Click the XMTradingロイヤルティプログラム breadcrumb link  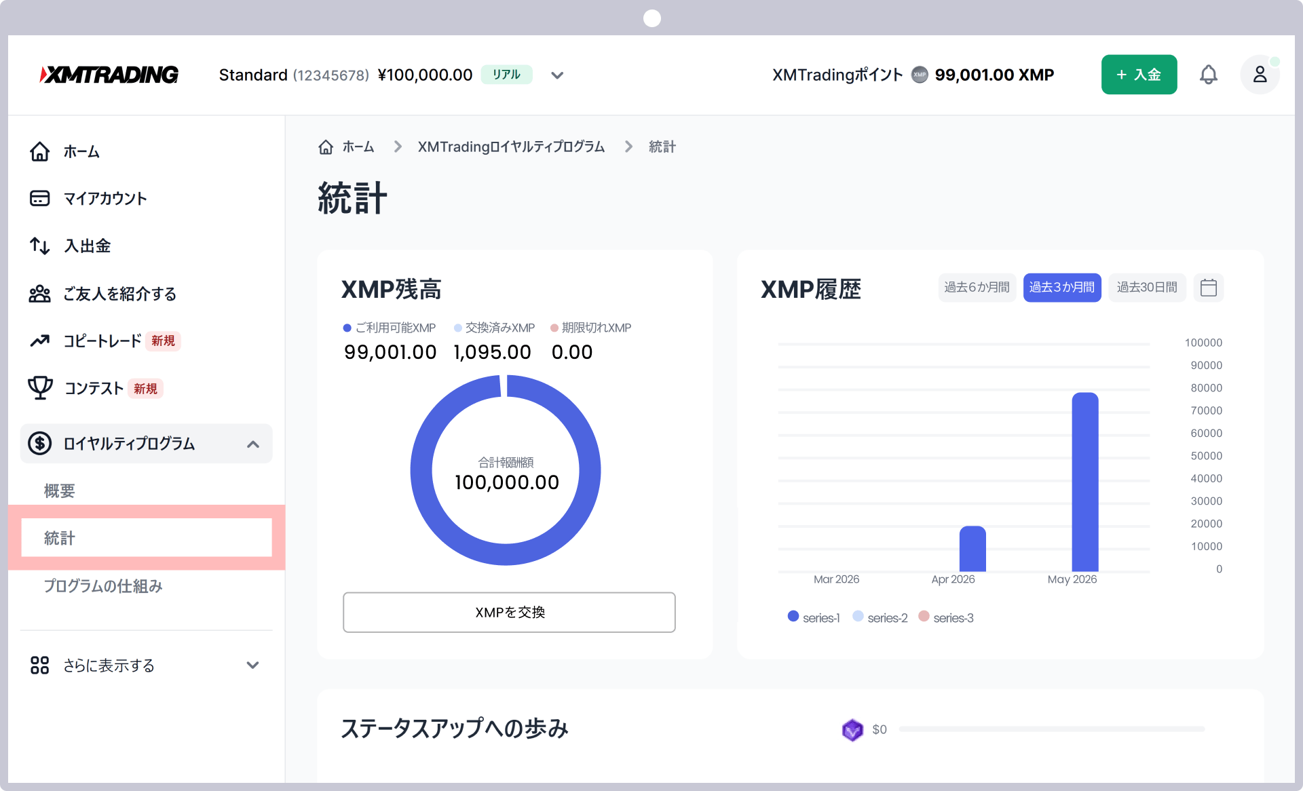[511, 147]
